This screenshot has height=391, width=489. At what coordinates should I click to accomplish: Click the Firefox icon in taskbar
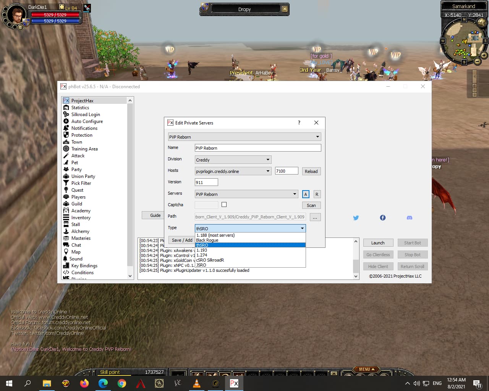click(84, 383)
